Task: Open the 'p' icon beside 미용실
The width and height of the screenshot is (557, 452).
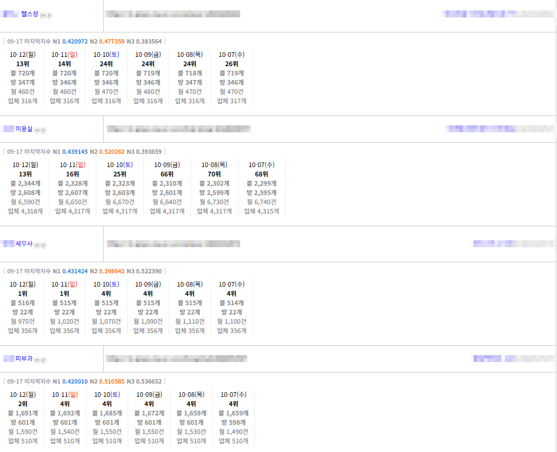Action: tap(44, 131)
